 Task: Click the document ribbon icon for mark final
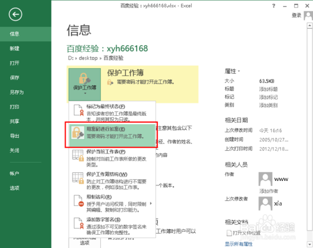(78, 110)
